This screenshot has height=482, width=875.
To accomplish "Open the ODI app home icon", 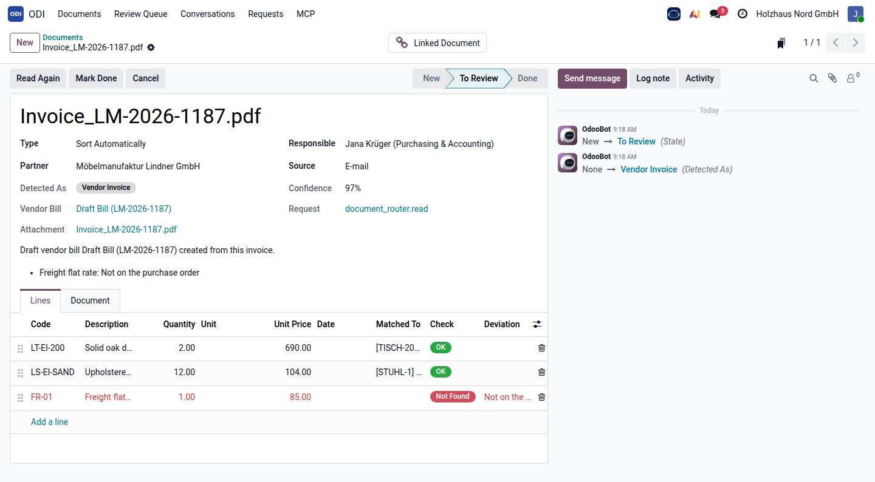I will coord(16,13).
